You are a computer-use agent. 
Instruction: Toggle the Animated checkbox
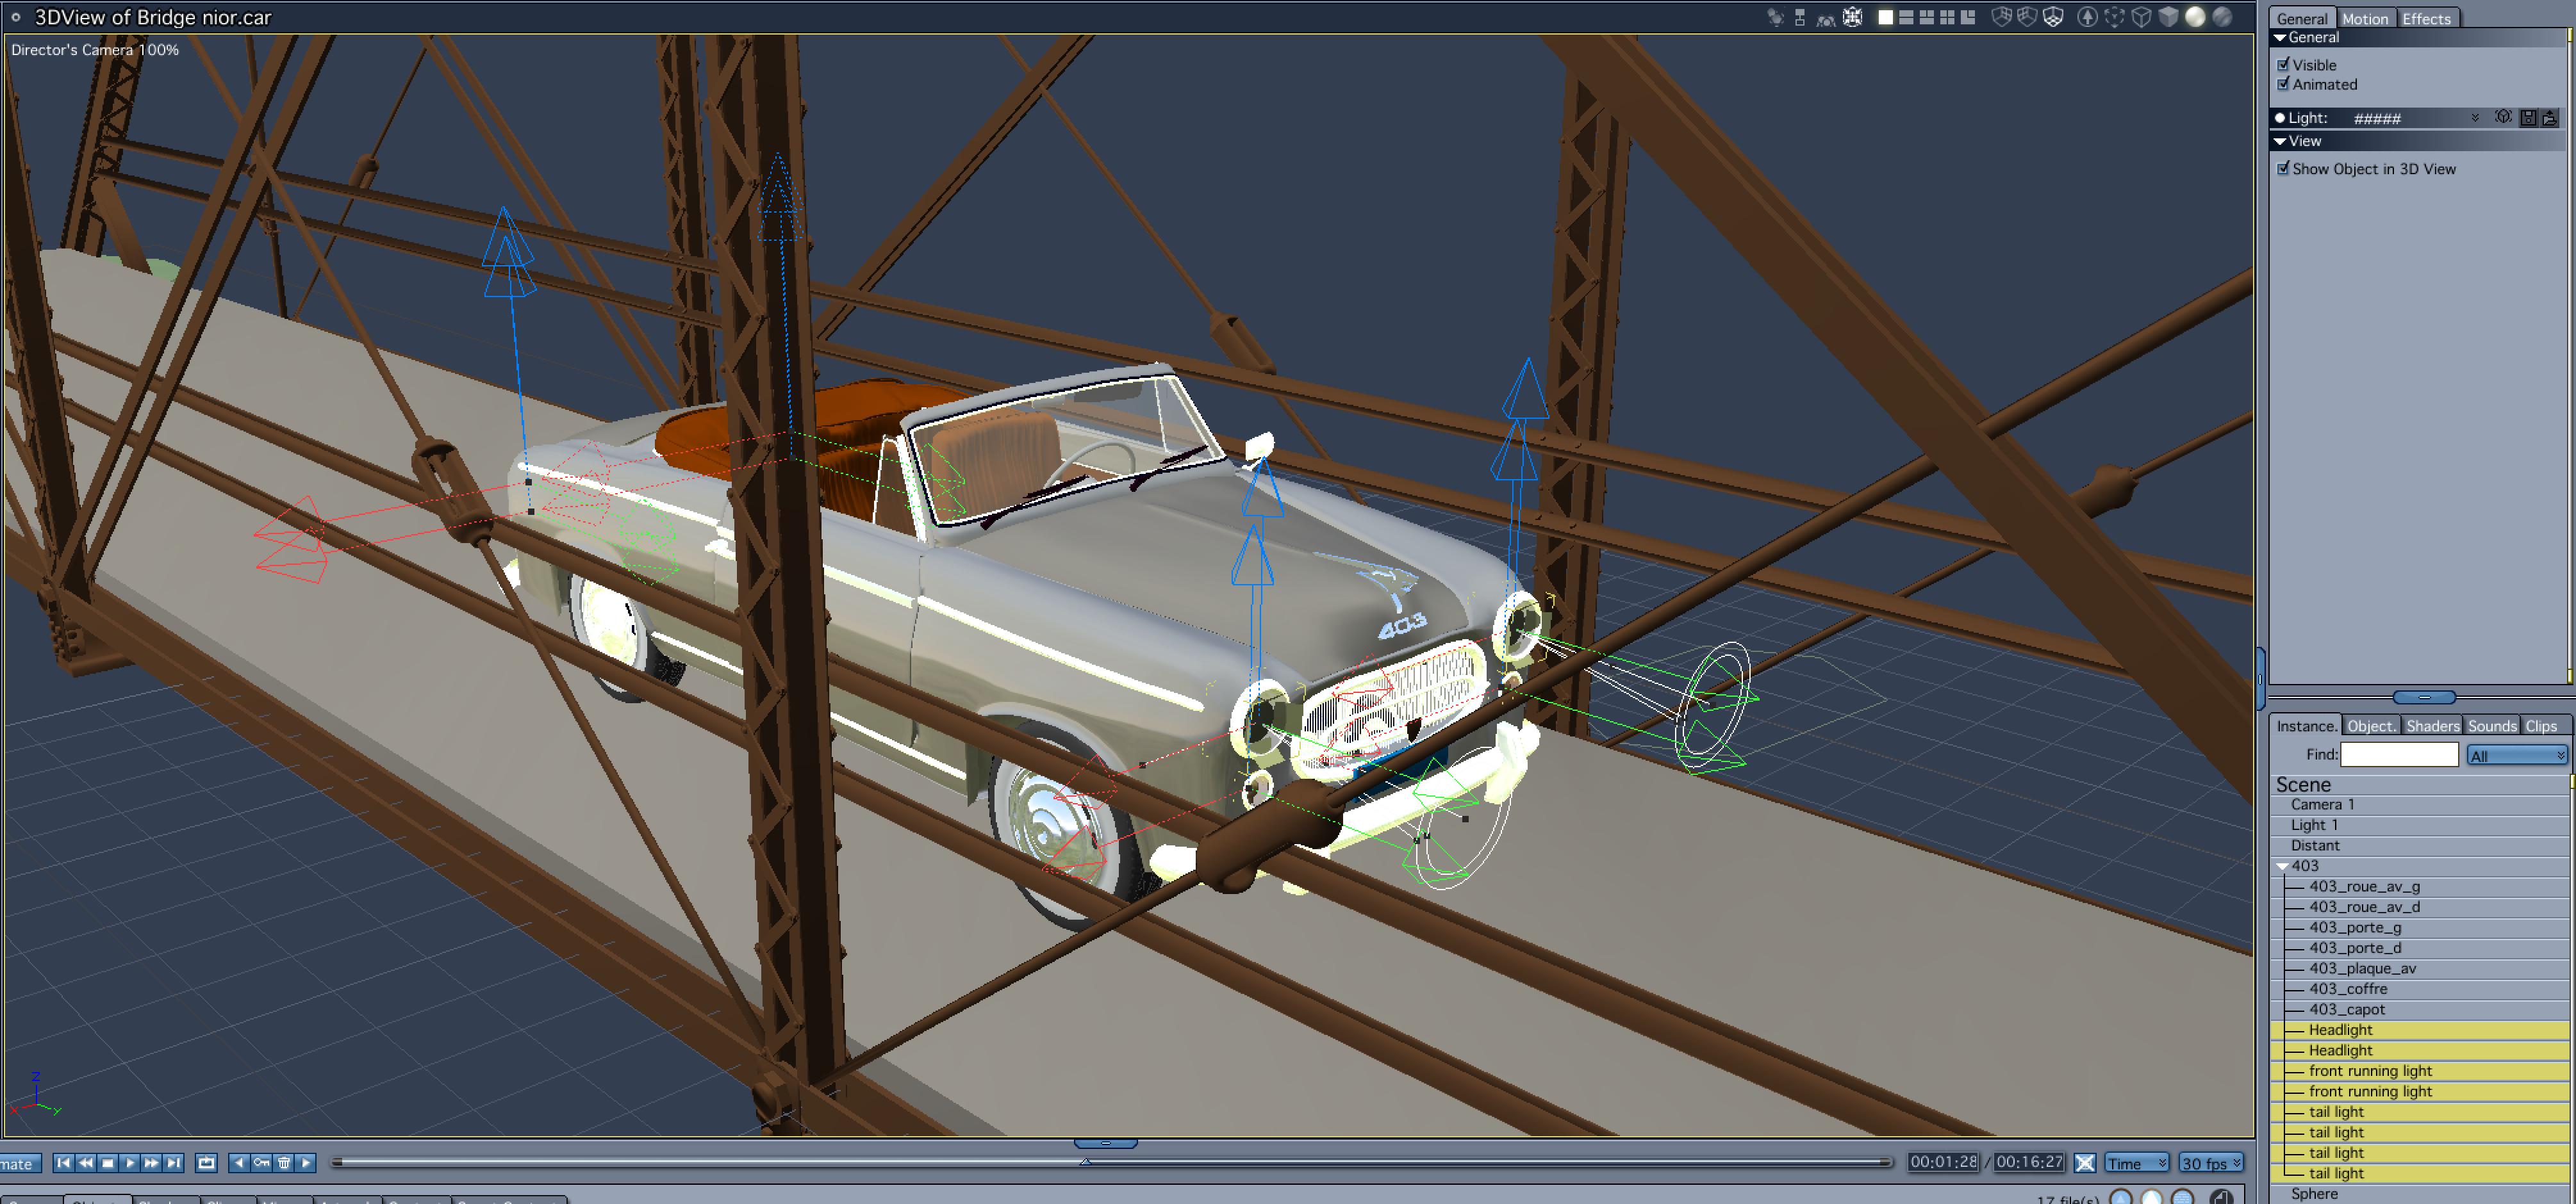[x=2283, y=84]
